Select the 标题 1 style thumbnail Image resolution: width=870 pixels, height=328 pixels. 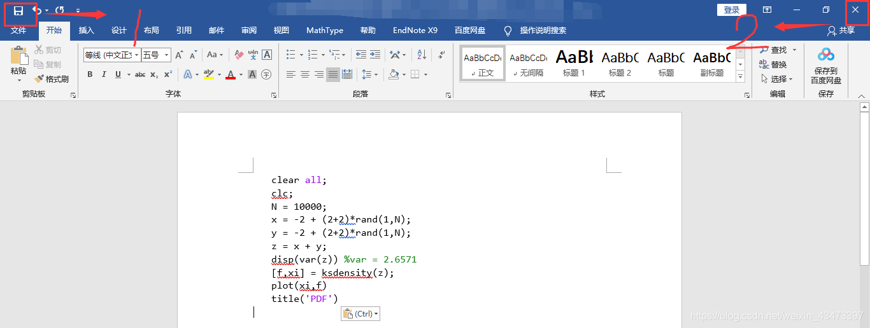[x=574, y=63]
